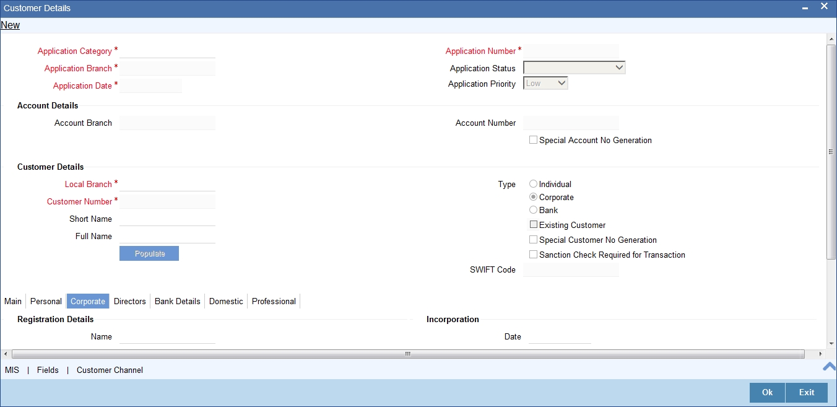Image resolution: width=837 pixels, height=407 pixels.
Task: Open the Customer Channel link
Action: tap(110, 370)
